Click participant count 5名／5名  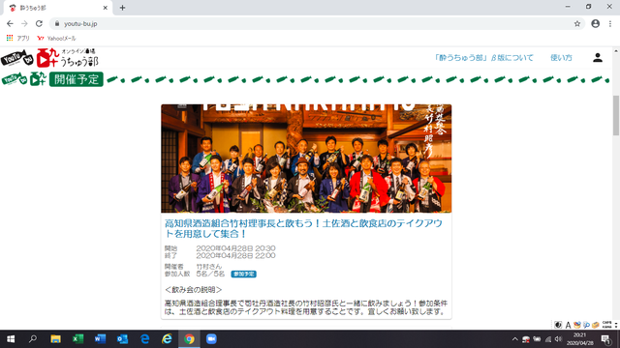point(210,274)
